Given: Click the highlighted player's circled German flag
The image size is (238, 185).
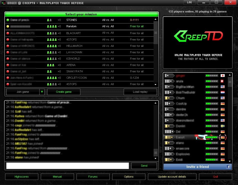Looking at the screenshot, I should coord(222,137).
